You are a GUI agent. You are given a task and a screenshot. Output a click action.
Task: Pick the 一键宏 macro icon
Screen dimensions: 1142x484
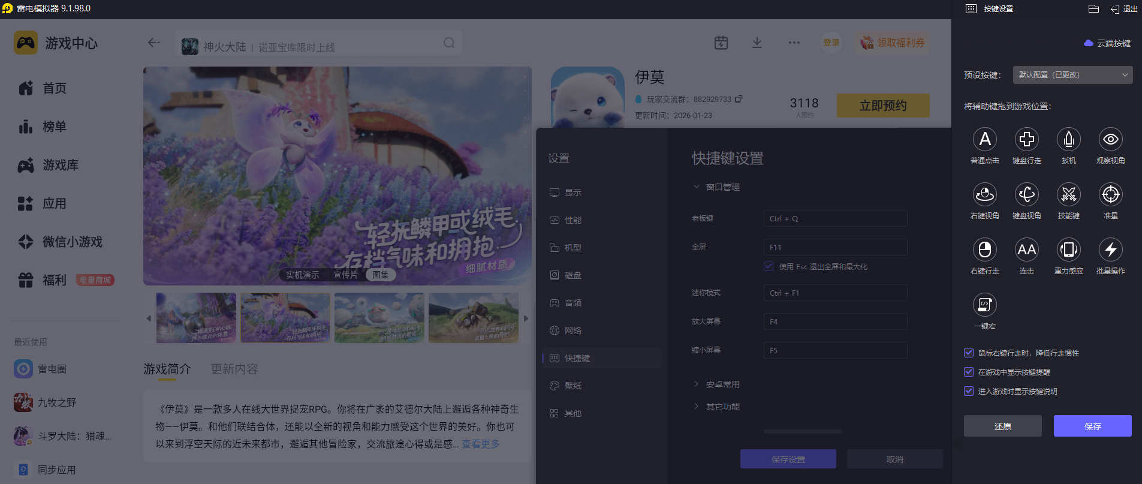(984, 305)
